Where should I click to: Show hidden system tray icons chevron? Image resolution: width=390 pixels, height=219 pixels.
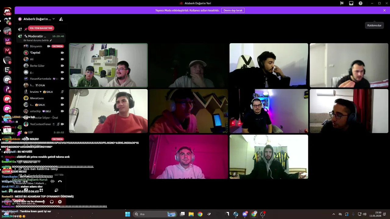[x=334, y=214]
